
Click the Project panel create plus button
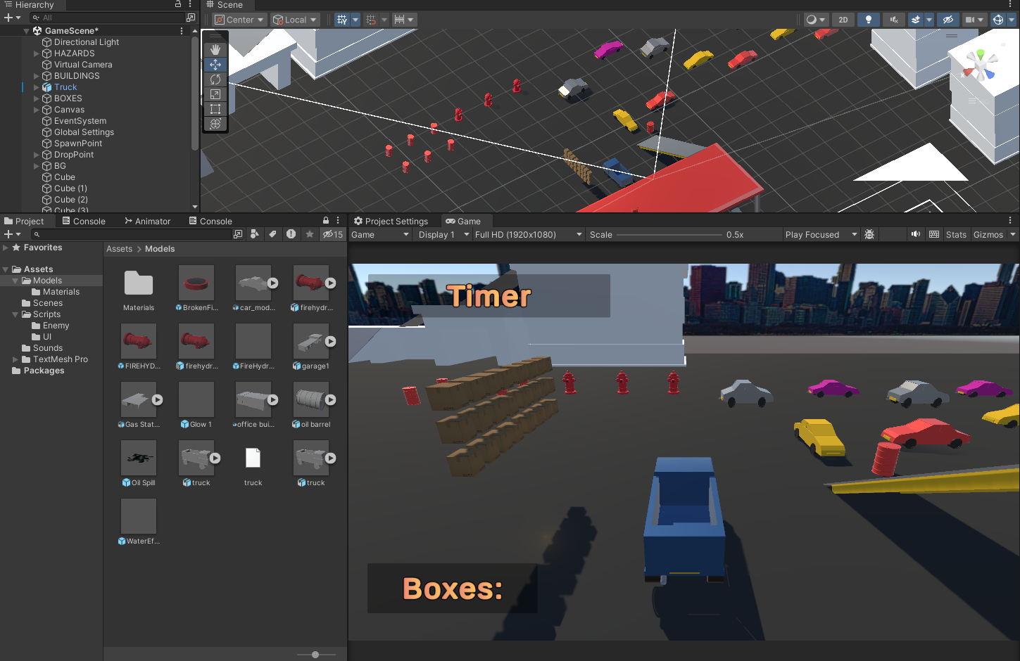[8, 234]
